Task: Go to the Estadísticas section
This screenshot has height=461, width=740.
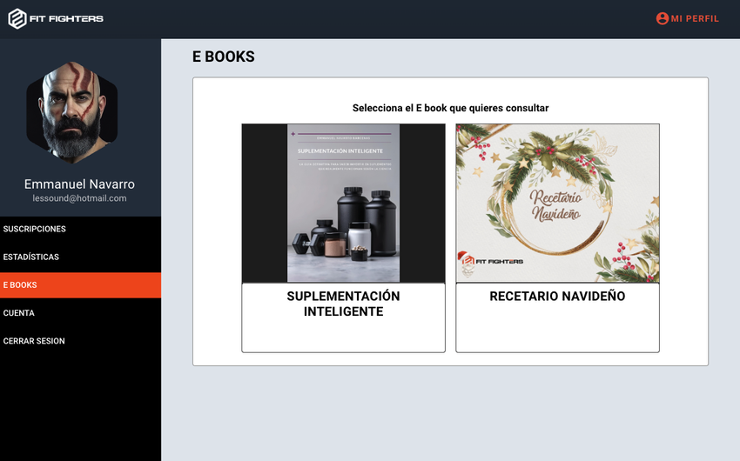Action: coord(31,257)
